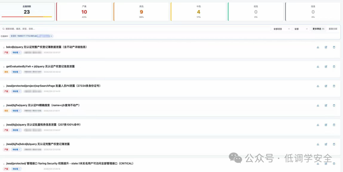The width and height of the screenshot is (343, 172).
Task: Open title /seal/bj/js/query 无认证批量税务信息泄露
Action: (x=43, y=125)
